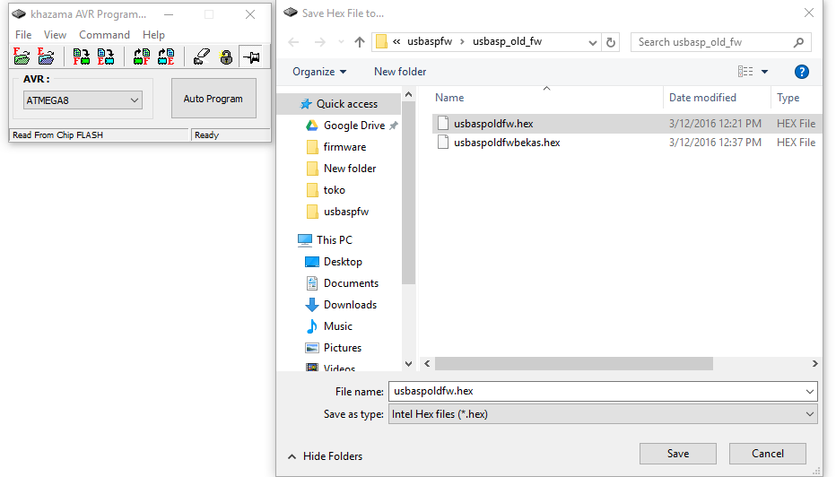
Task: Click Hide Folders
Action: click(326, 456)
